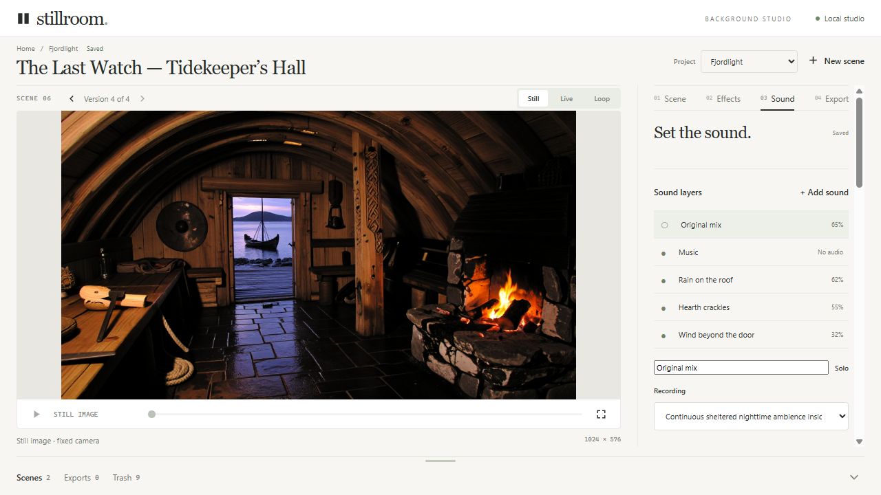Switch preview to Live mode
Screen dimensions: 881x495
(566, 98)
